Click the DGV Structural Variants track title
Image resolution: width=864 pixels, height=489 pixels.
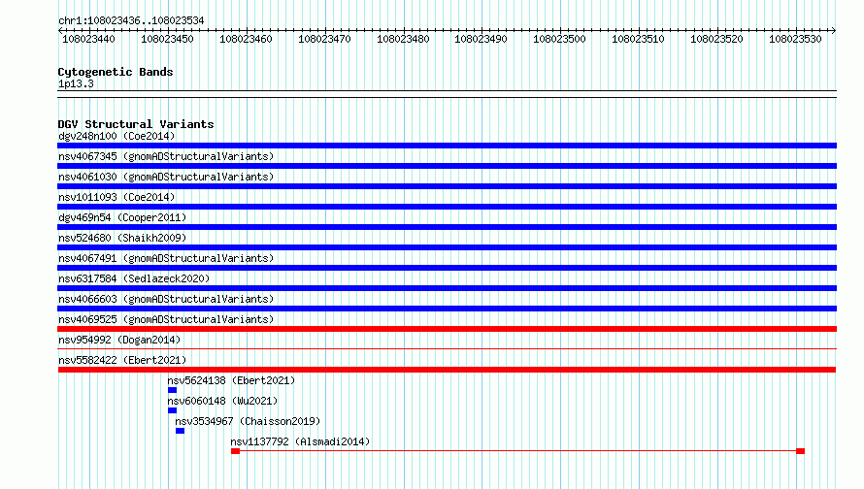point(136,124)
